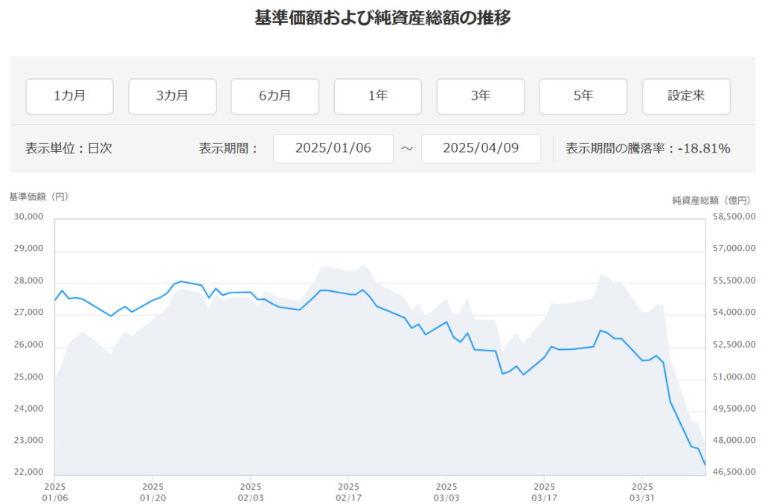762x504 pixels.
Task: Click the chart title 基準価額および純資産総額の推移
Action: (382, 19)
